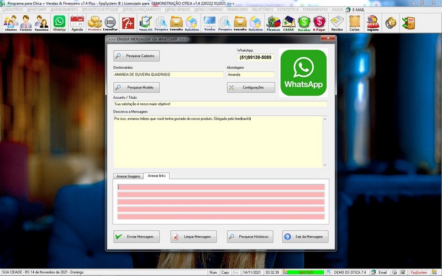Screen dimensions: 442x276
Task: Open Pesquisa icon next to Vendas
Action: 225,23
